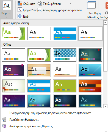
Task: Apply green Facet theme in Office section
Action: [39, 55]
